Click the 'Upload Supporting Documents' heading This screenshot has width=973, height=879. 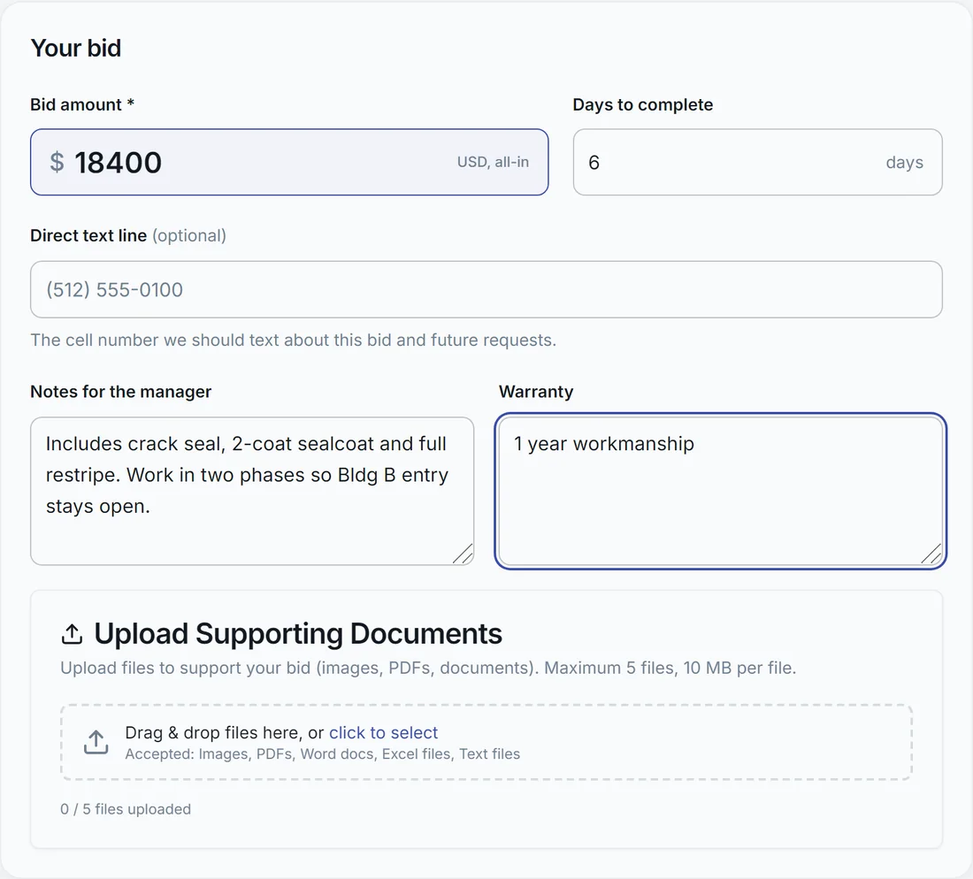(298, 634)
